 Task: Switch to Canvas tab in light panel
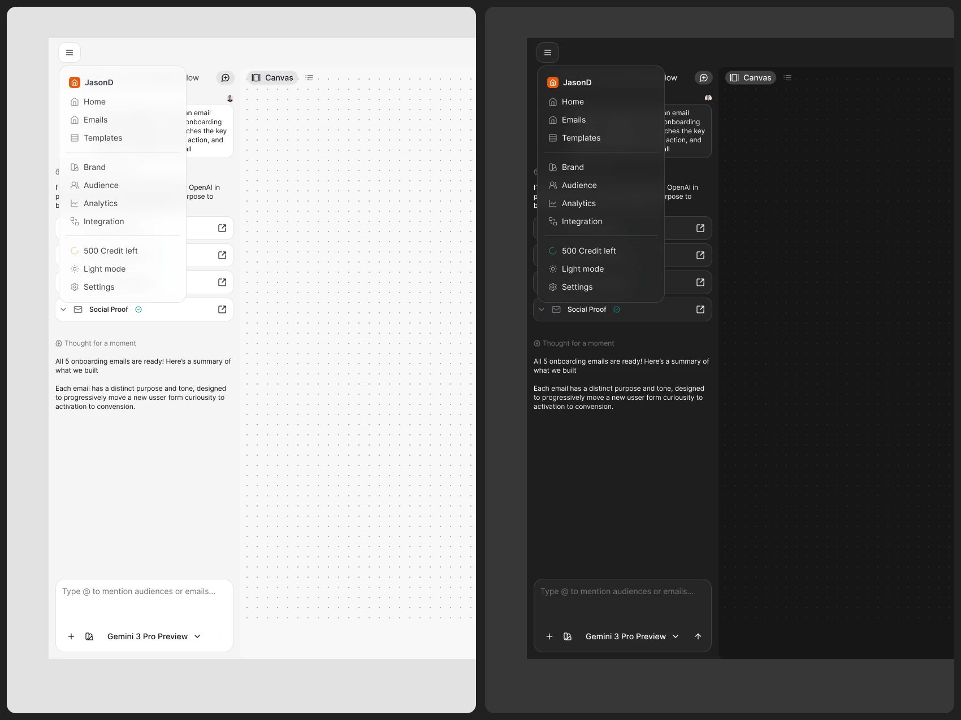pyautogui.click(x=272, y=78)
